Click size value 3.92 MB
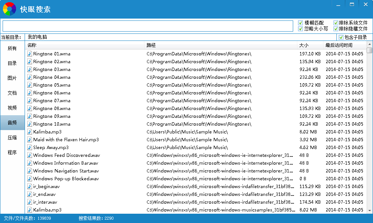 (308, 140)
